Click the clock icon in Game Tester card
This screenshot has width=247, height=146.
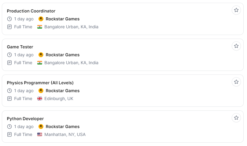[x=9, y=55]
